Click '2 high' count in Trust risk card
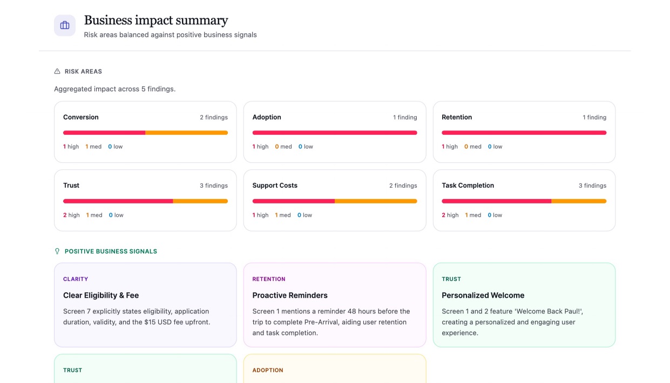 (x=71, y=215)
